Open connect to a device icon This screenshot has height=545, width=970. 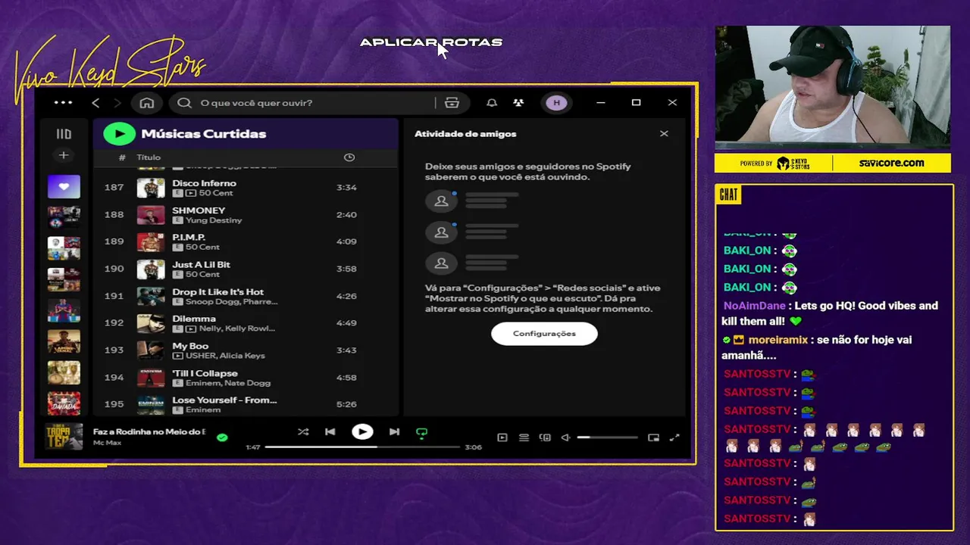click(545, 438)
